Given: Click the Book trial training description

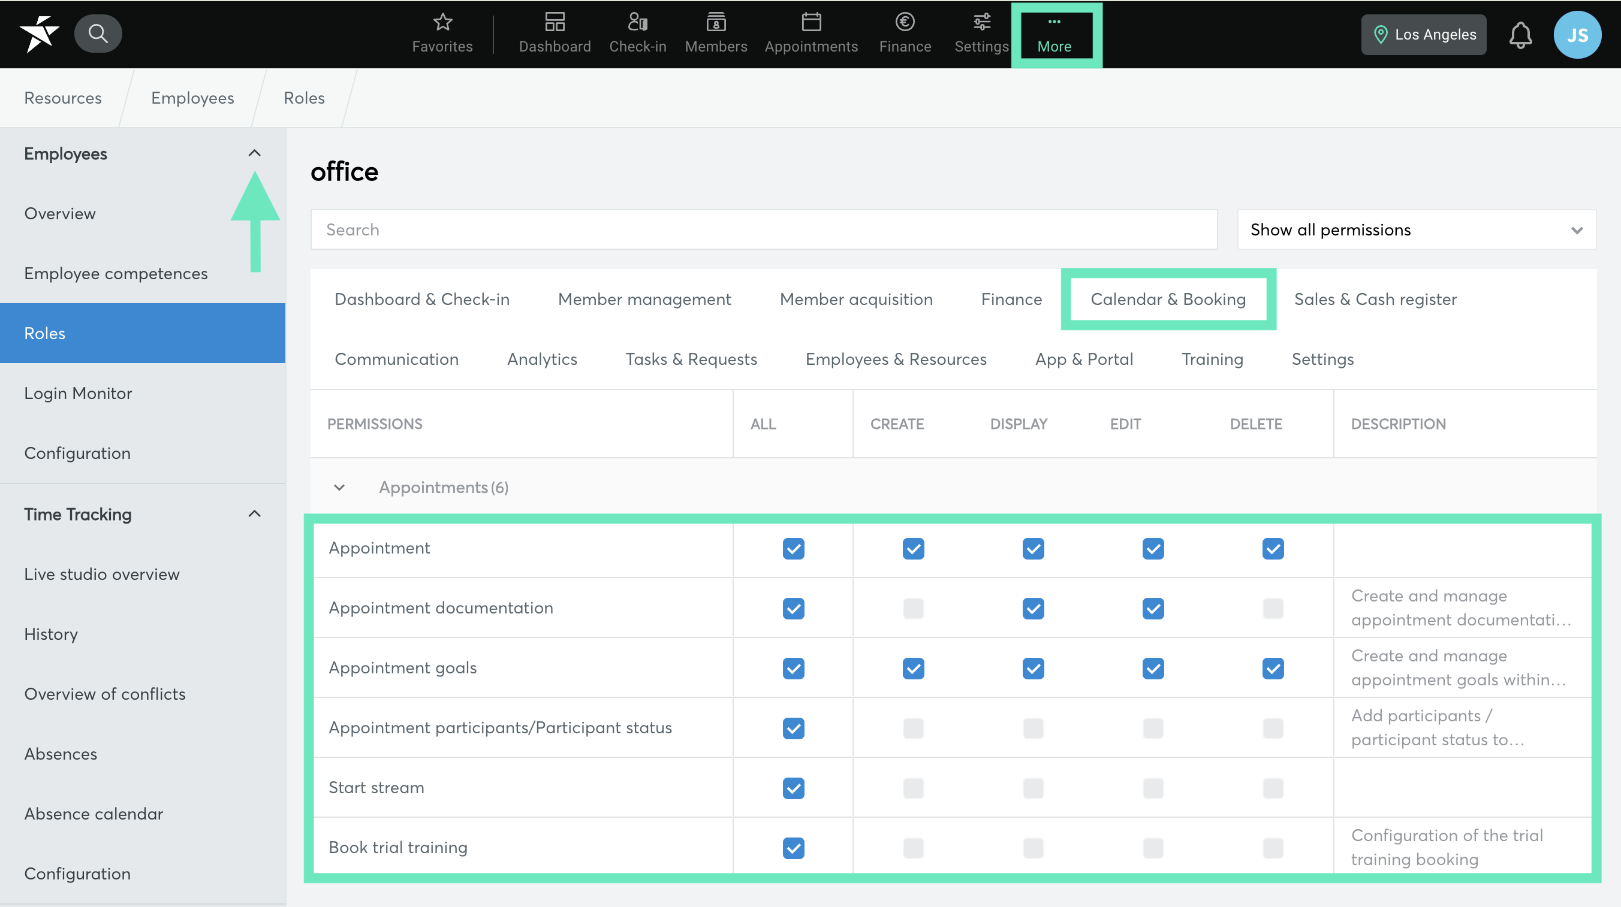Looking at the screenshot, I should pyautogui.click(x=1447, y=847).
